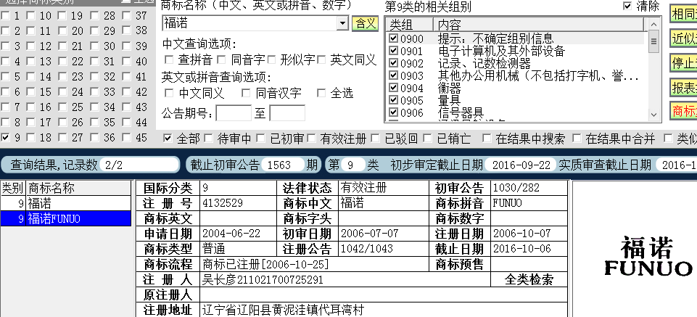This screenshot has height=317, width=697.
Task: Uncheck group 0903 其他办公用机械
Action: (x=393, y=75)
